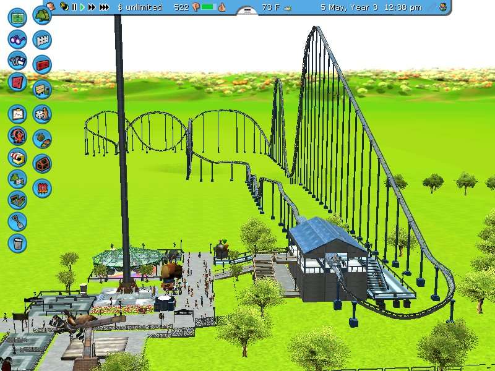Click the '$ unlimited' money display

[140, 7]
